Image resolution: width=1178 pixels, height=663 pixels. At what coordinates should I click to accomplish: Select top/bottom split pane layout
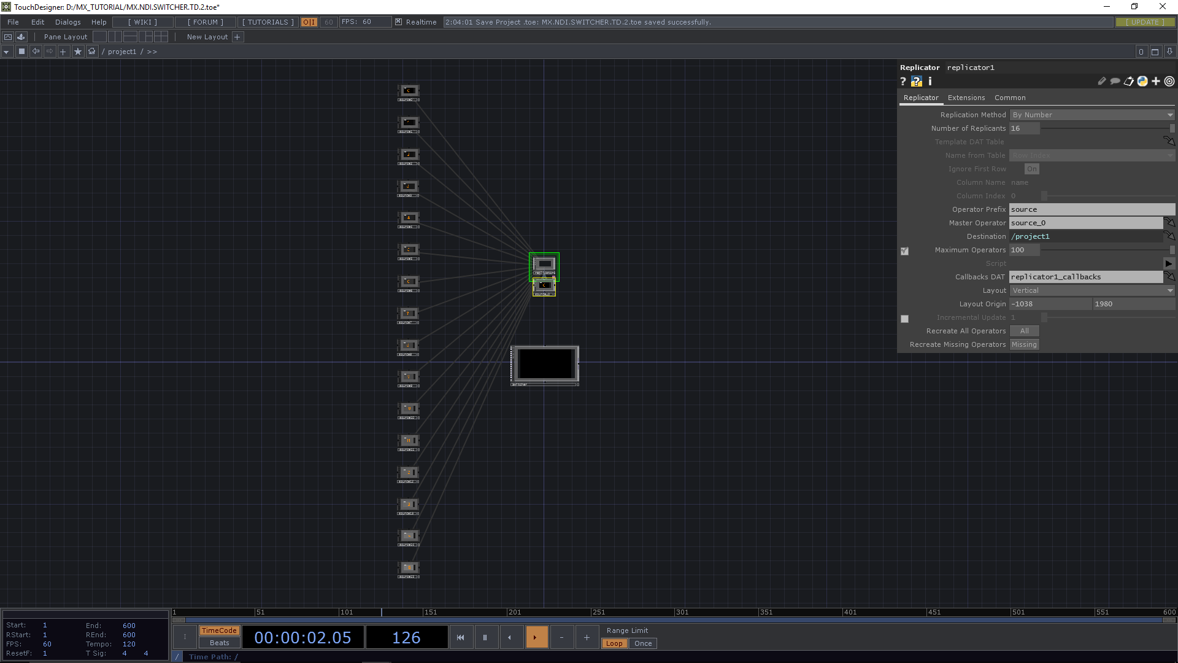coord(130,37)
